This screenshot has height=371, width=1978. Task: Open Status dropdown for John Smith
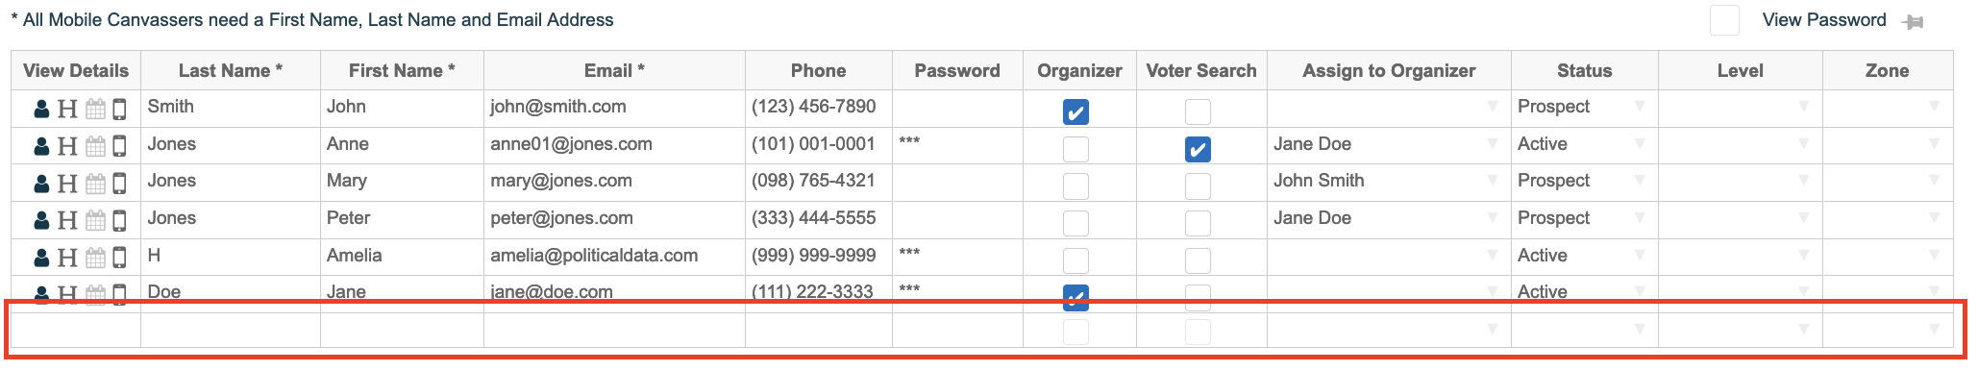click(x=1584, y=107)
